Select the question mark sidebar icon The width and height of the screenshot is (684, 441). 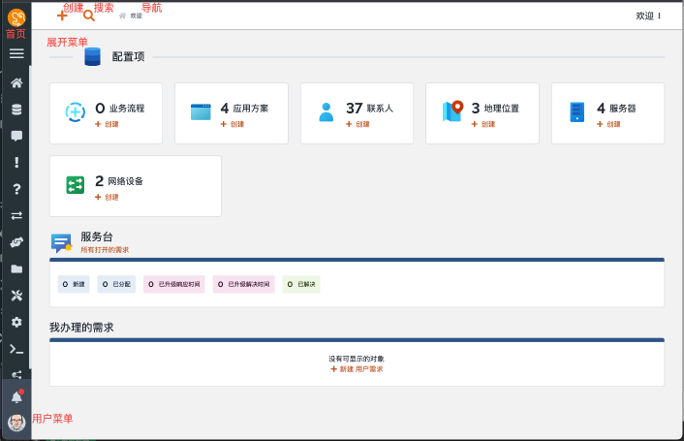click(16, 189)
